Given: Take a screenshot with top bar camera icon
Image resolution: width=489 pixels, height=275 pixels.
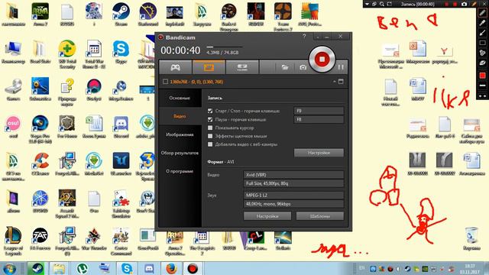Looking at the screenshot, I should click(x=464, y=4).
